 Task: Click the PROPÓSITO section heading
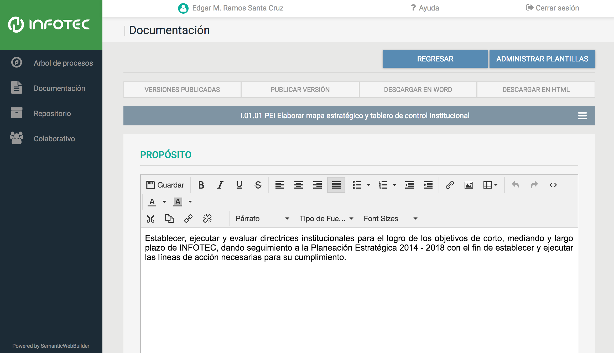tap(166, 155)
